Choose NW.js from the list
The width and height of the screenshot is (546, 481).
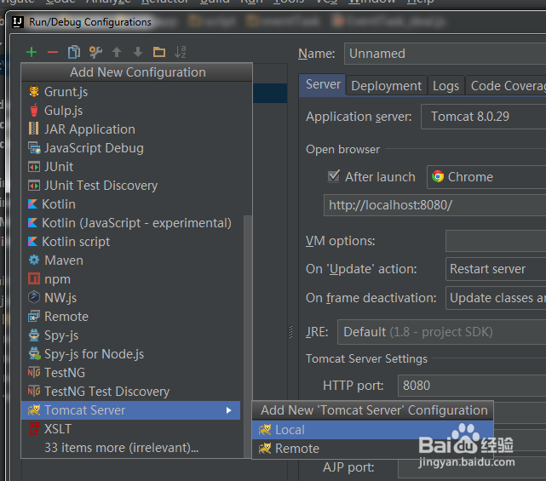pos(132,298)
